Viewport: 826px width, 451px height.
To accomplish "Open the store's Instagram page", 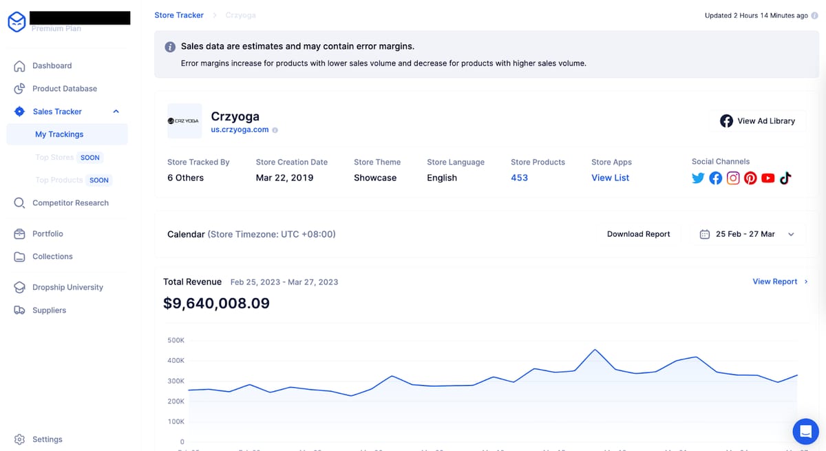I will 733,178.
